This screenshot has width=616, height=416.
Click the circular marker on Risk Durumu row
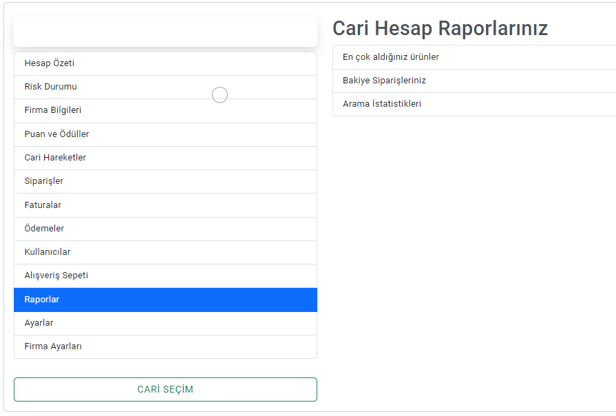pos(220,95)
